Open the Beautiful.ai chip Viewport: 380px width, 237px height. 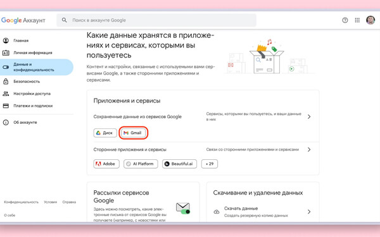coord(180,164)
